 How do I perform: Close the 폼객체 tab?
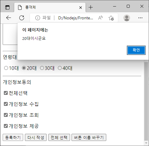click(x=80, y=7)
